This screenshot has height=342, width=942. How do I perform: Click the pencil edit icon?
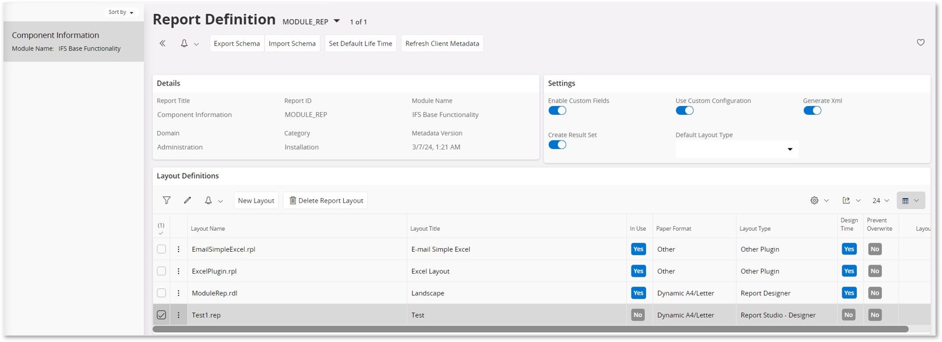coord(187,200)
